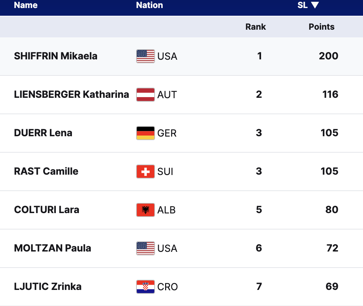
Task: Click Shiffrin's 200 points value
Action: pyautogui.click(x=328, y=56)
